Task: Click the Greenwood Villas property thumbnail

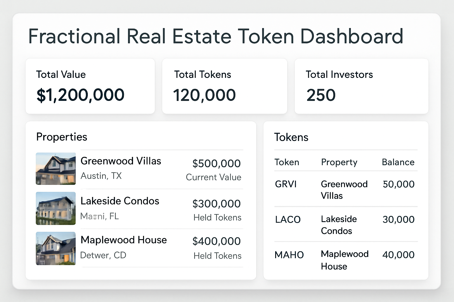Action: (x=56, y=169)
